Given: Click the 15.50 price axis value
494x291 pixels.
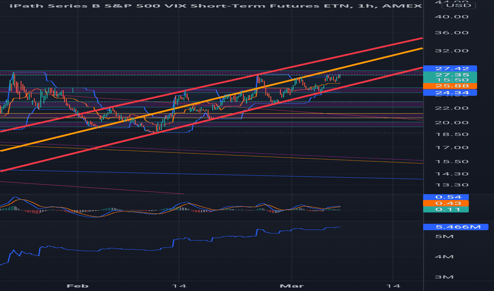Looking at the screenshot, I should [452, 162].
